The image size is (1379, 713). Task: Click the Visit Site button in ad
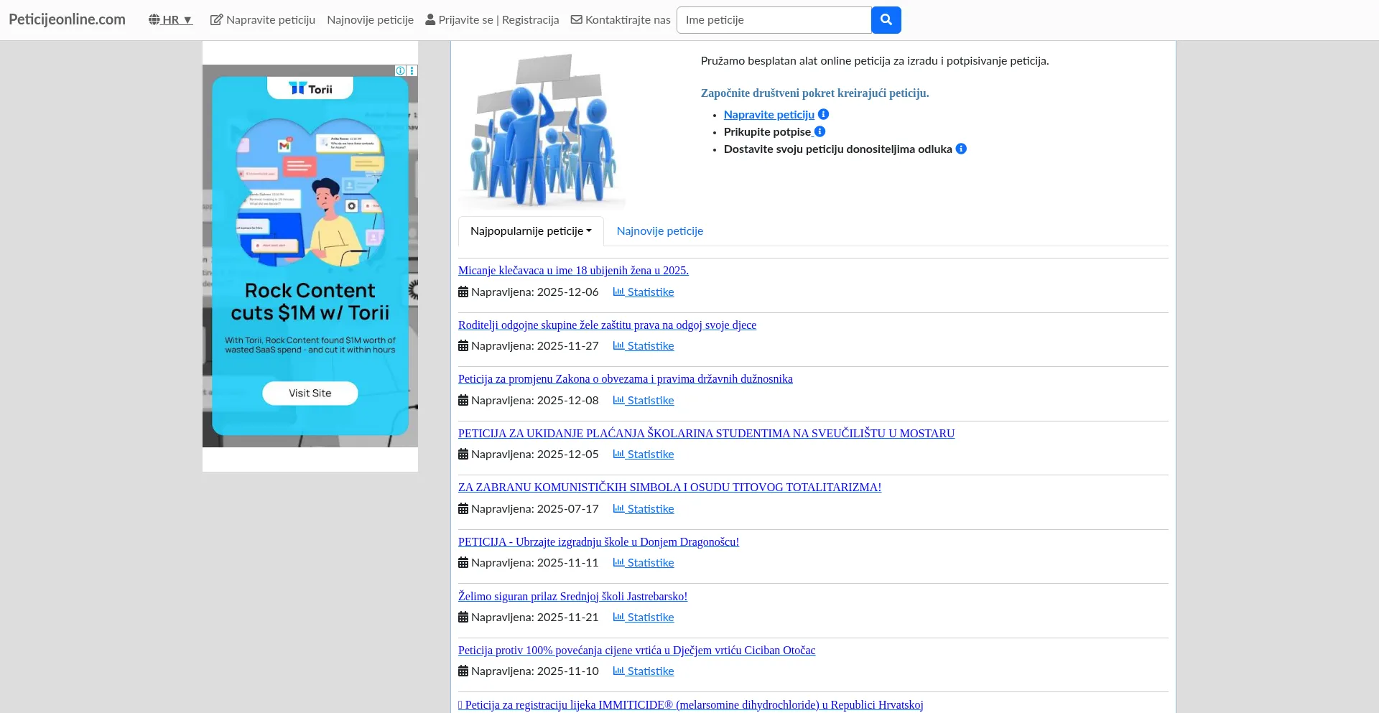(x=310, y=393)
